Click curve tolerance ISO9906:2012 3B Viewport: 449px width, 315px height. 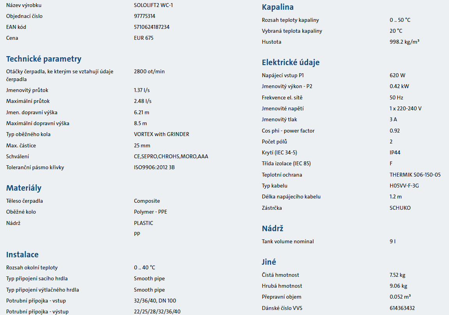click(x=154, y=167)
